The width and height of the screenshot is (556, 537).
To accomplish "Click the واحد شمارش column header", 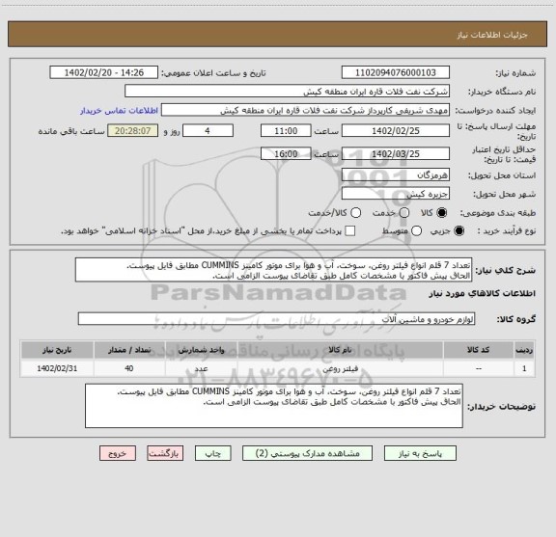I will point(201,350).
